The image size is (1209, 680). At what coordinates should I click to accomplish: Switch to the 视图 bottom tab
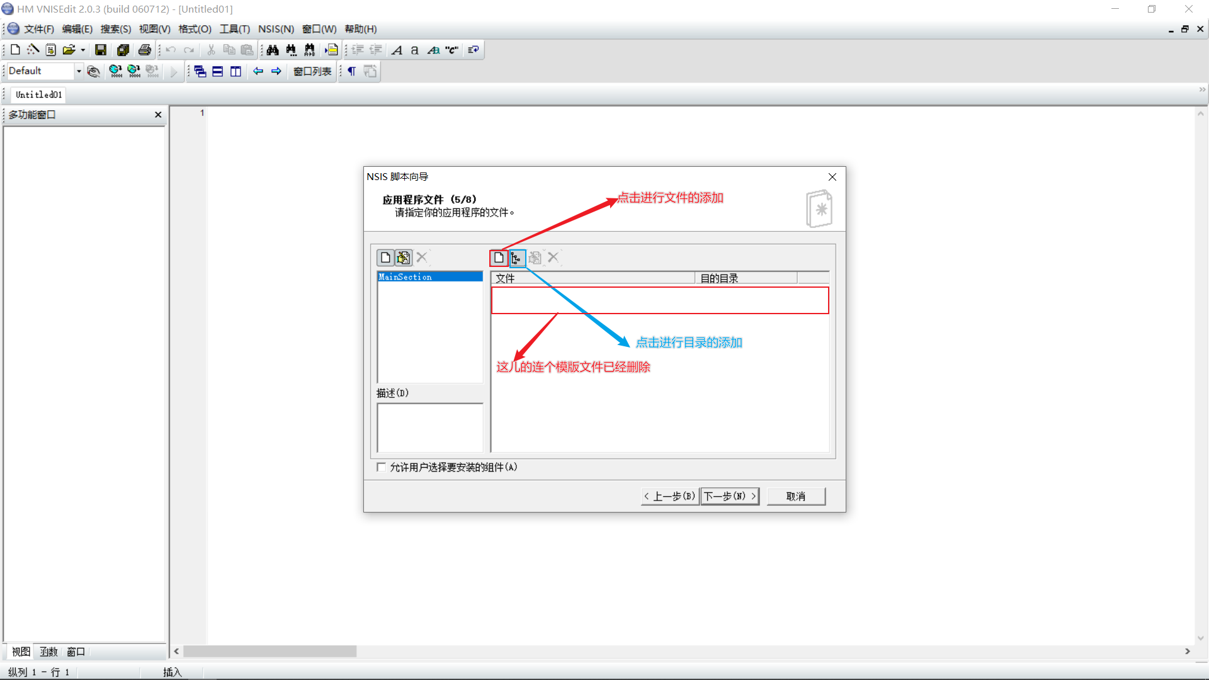pyautogui.click(x=21, y=652)
